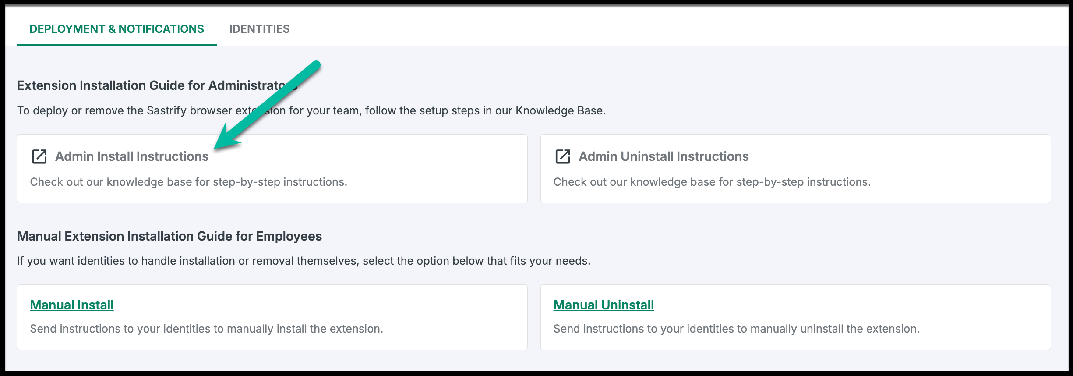Click the Manual Extension Installation Guide for Employees heading
The width and height of the screenshot is (1073, 376).
(169, 236)
